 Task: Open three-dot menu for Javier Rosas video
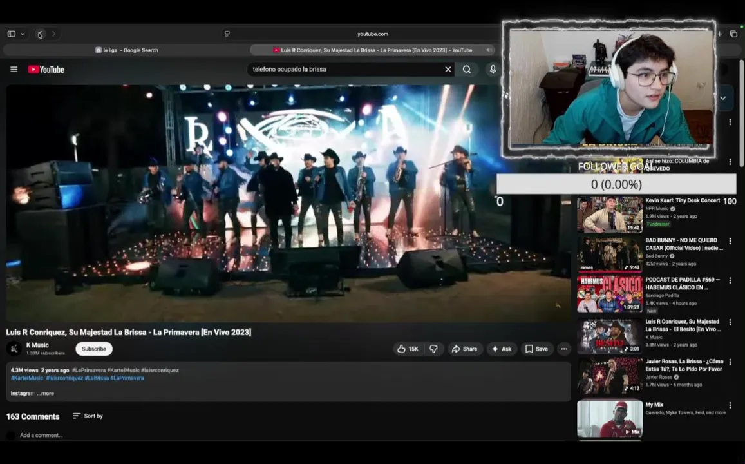pyautogui.click(x=730, y=362)
